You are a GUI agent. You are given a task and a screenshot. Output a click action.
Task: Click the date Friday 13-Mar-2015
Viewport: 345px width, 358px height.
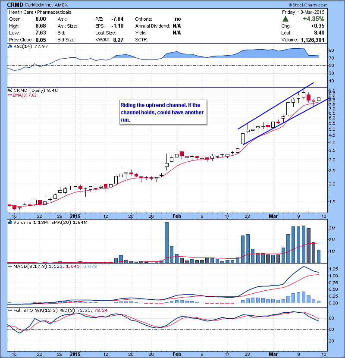(x=303, y=12)
